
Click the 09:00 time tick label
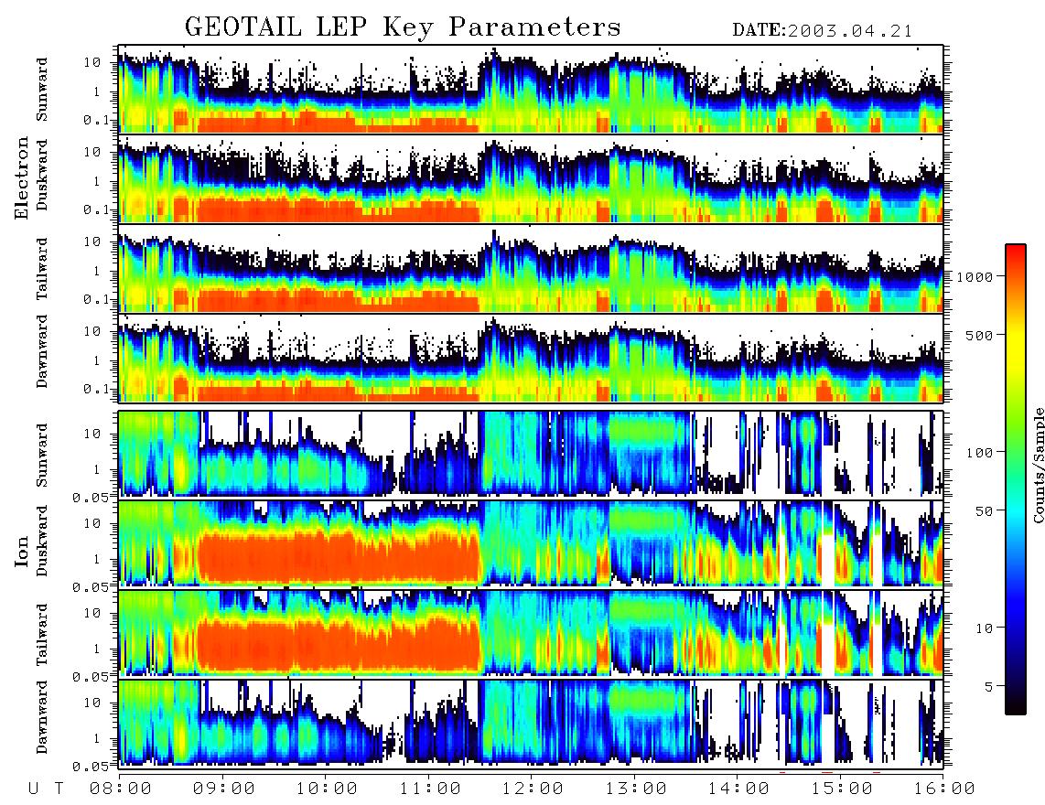coord(224,789)
